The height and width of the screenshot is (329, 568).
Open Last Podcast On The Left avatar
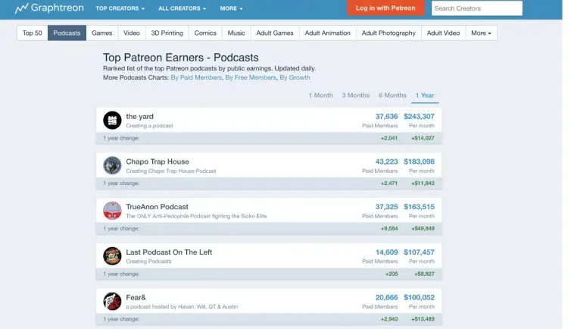pos(112,256)
